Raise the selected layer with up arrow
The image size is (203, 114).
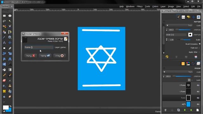(x=191, y=110)
